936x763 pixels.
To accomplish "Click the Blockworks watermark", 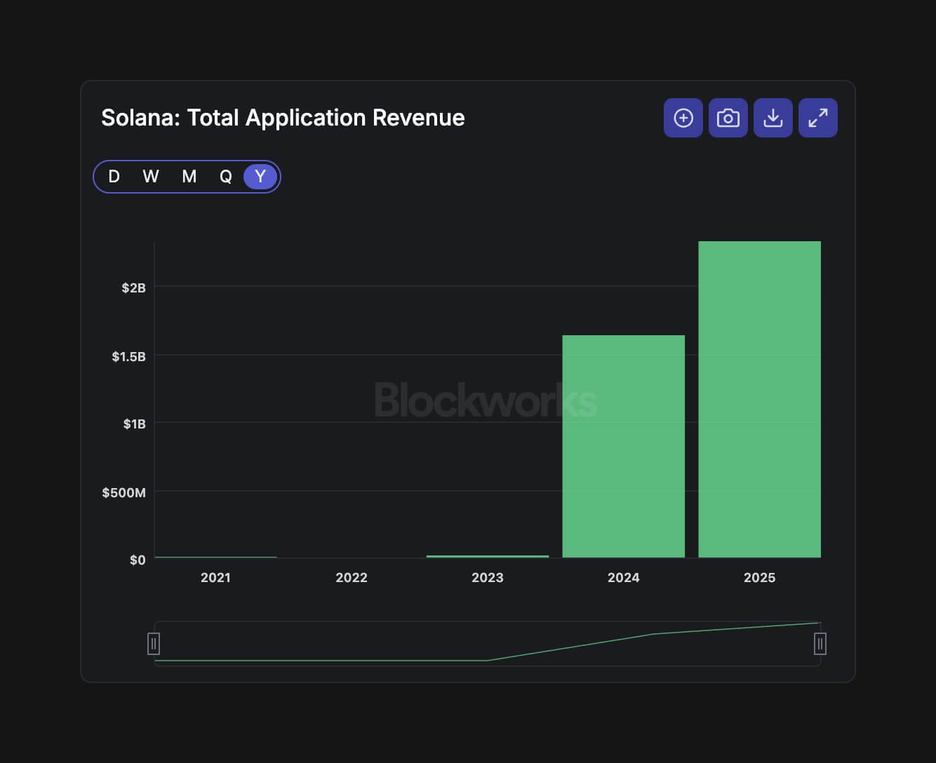I will [x=486, y=400].
